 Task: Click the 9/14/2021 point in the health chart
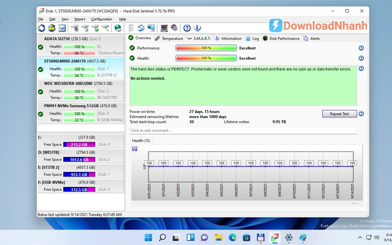tap(352, 166)
